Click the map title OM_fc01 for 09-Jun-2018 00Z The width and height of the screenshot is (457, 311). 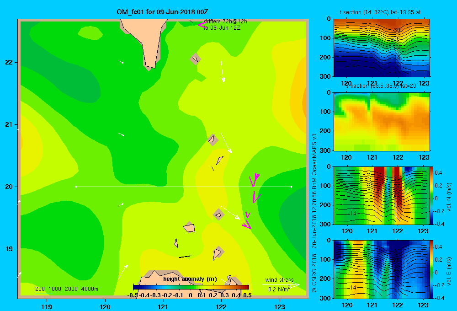click(x=162, y=12)
